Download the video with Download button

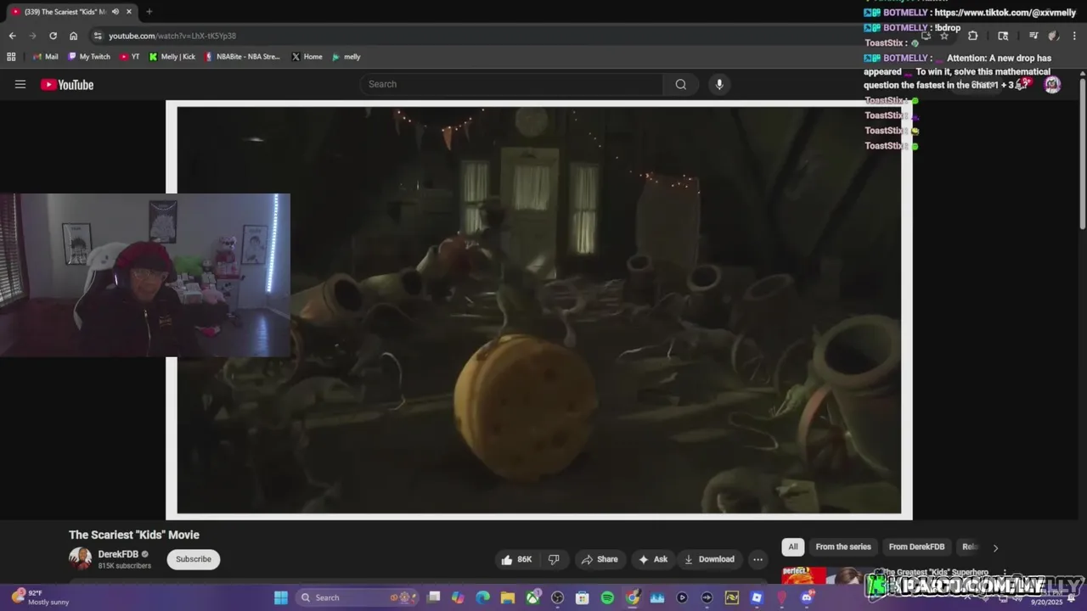[x=709, y=559]
